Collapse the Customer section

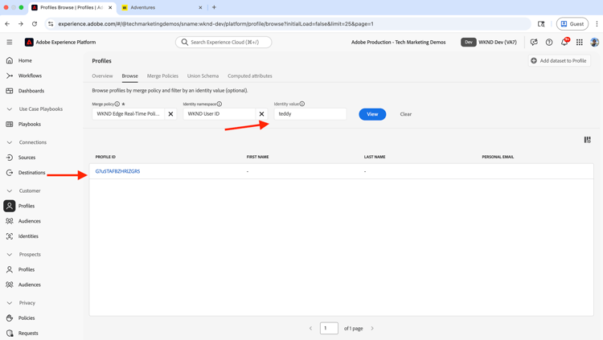coord(9,190)
